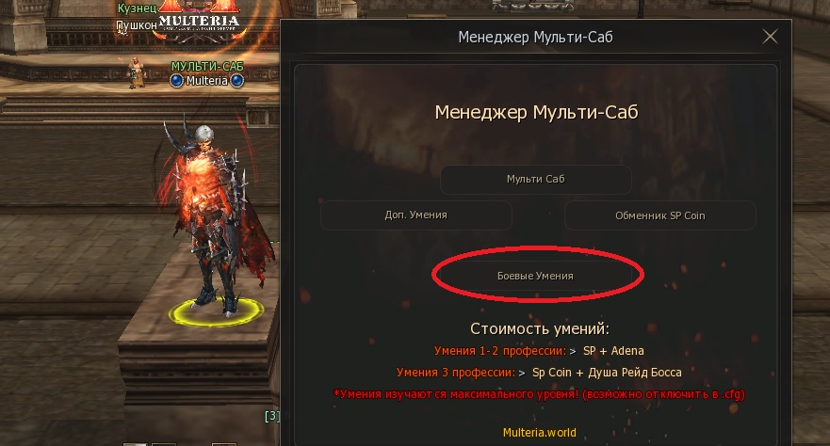
Task: Click the dialog title bar text
Action: [x=536, y=37]
